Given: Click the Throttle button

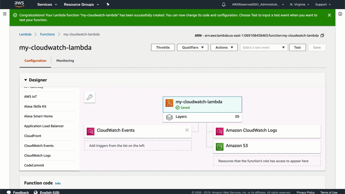Looking at the screenshot, I should [x=163, y=47].
